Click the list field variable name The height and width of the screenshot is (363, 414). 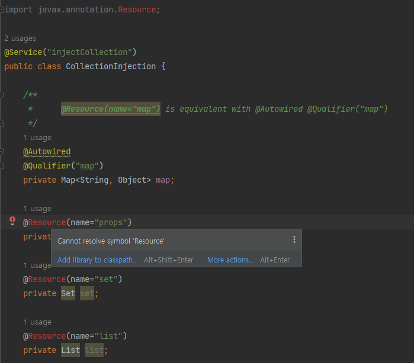pyautogui.click(x=94, y=350)
